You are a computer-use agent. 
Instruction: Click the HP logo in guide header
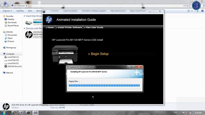(49, 20)
